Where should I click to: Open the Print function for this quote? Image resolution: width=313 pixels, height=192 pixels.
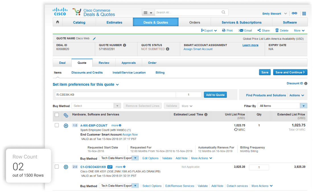(x=227, y=30)
